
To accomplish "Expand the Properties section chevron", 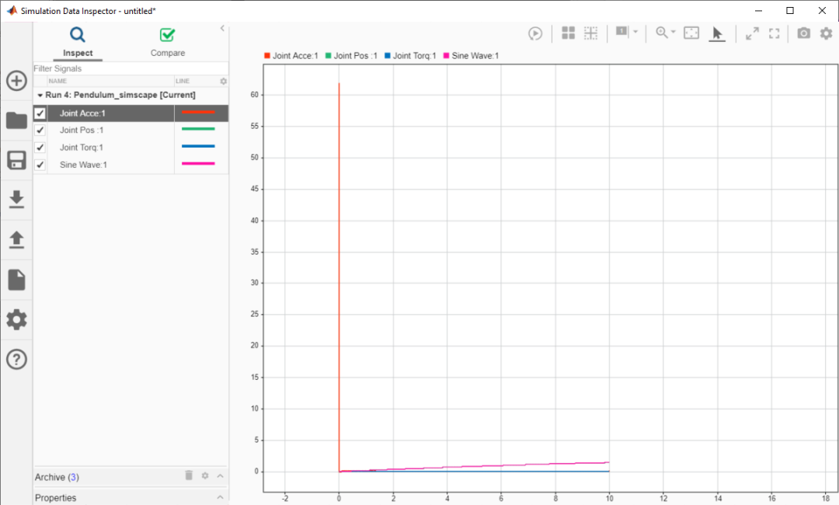I will (x=220, y=497).
